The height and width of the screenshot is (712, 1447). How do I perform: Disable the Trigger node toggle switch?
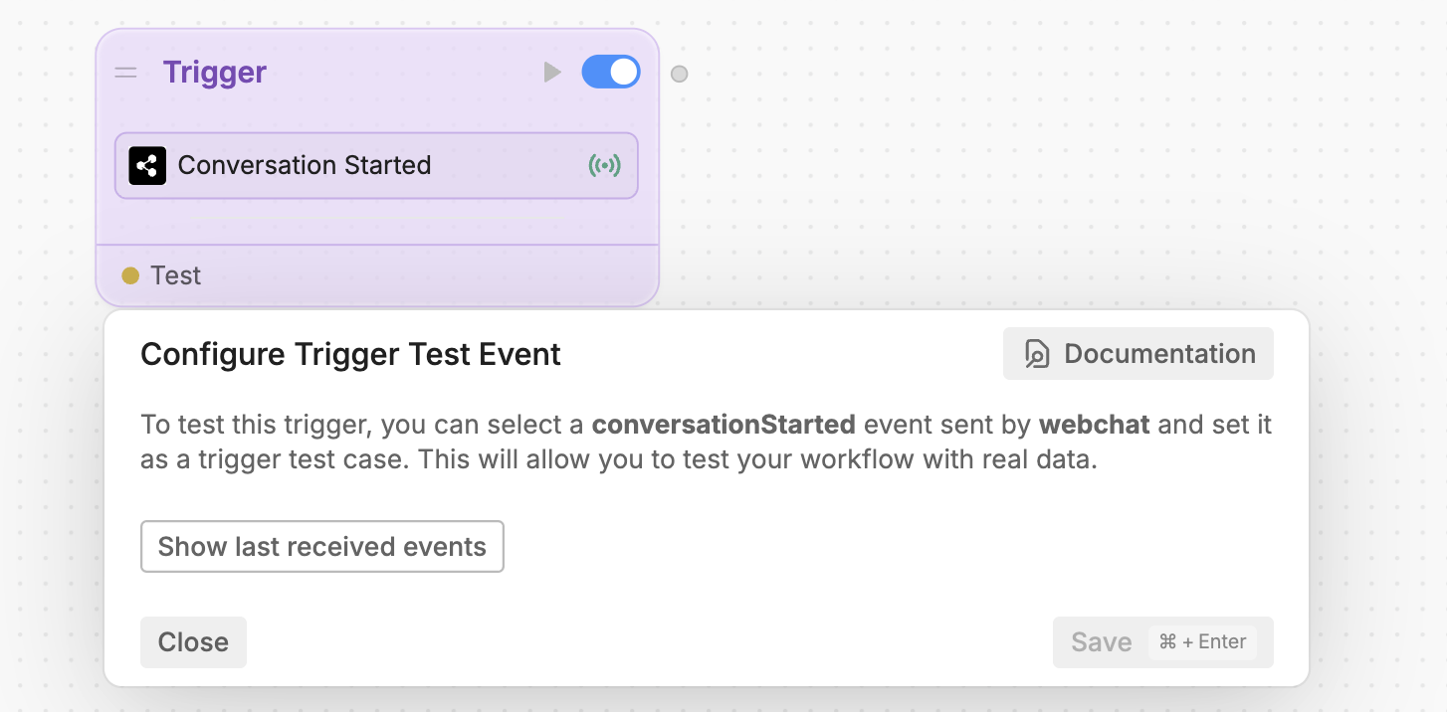pyautogui.click(x=610, y=73)
